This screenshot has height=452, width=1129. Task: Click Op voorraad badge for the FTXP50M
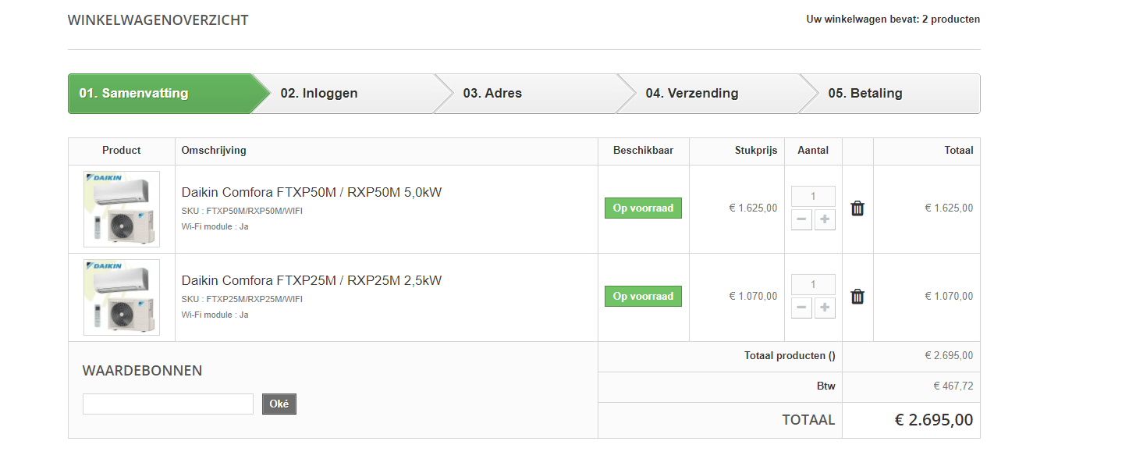click(643, 208)
